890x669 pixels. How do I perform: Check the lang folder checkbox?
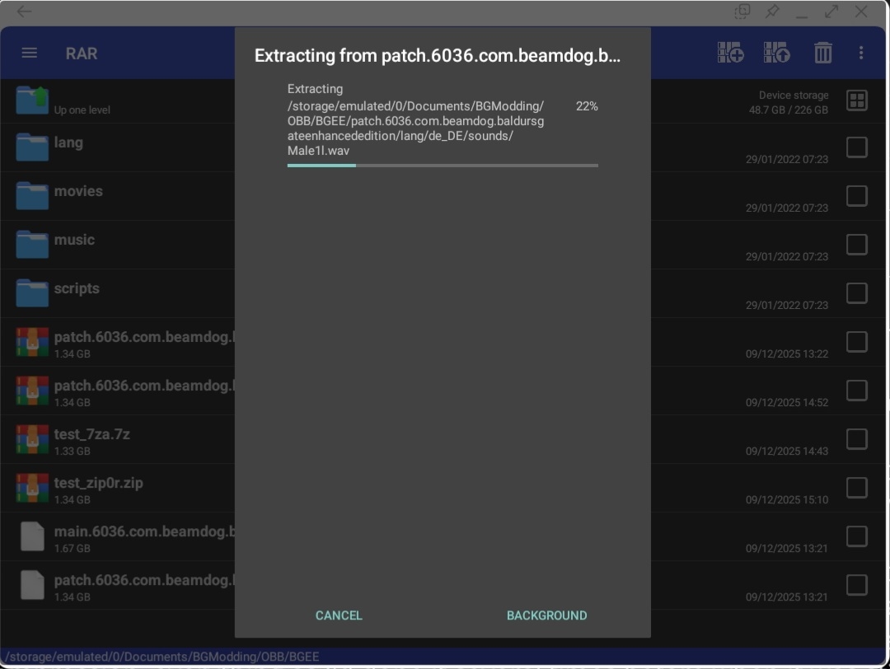coord(857,147)
